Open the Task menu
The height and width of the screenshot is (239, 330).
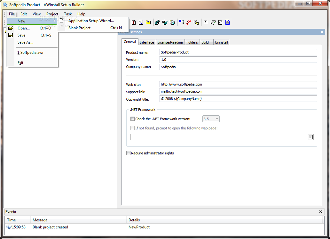point(68,14)
